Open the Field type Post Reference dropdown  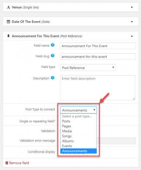tap(88, 68)
